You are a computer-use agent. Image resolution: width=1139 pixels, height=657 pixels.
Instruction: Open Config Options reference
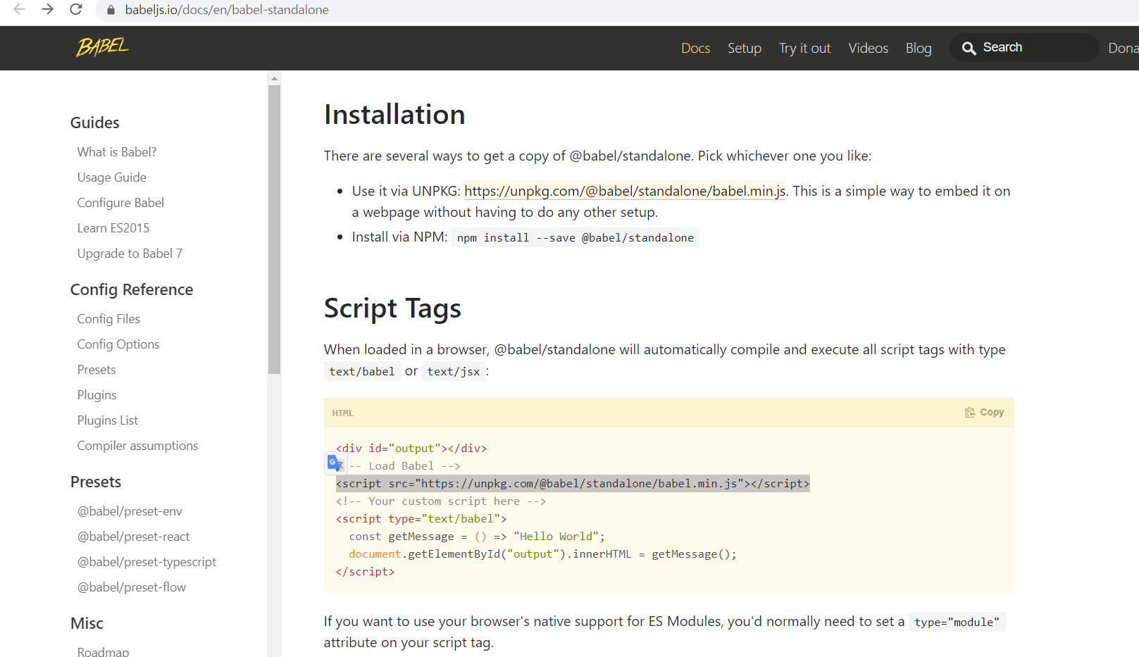point(118,344)
